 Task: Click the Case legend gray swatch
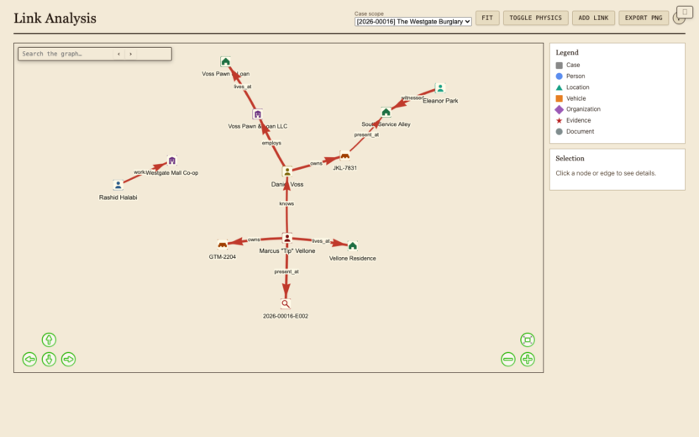[x=559, y=65]
